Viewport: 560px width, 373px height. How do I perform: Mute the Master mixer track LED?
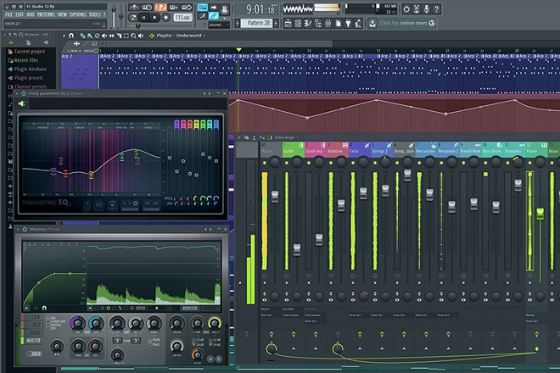[264, 163]
